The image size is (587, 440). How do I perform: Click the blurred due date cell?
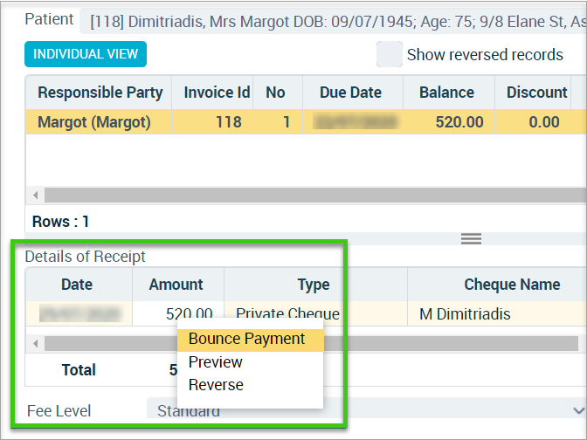pyautogui.click(x=353, y=121)
